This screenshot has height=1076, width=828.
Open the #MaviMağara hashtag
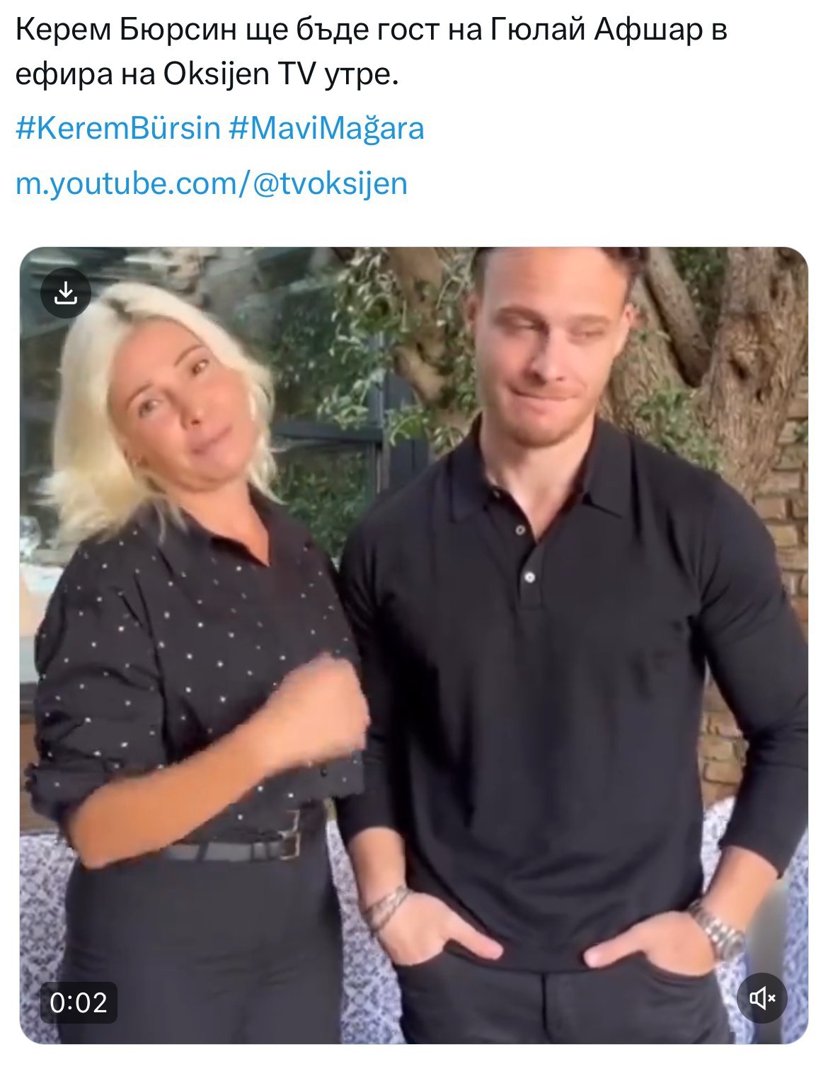pos(327,128)
